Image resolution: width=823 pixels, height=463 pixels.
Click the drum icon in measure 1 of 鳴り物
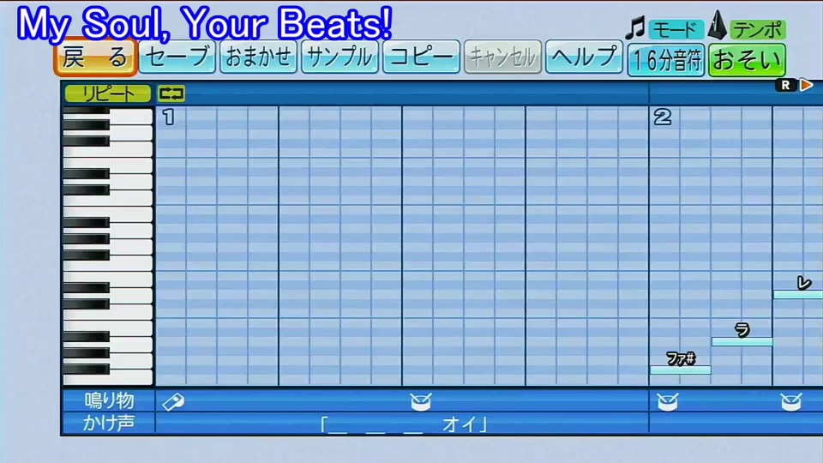pyautogui.click(x=421, y=401)
